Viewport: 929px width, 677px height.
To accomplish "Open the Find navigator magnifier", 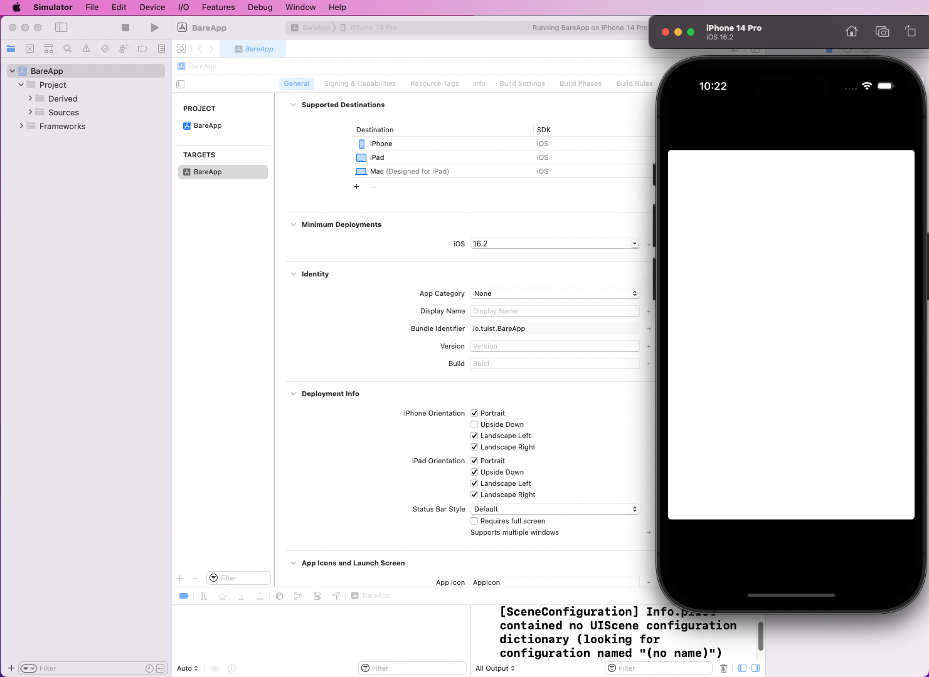I will [x=67, y=49].
